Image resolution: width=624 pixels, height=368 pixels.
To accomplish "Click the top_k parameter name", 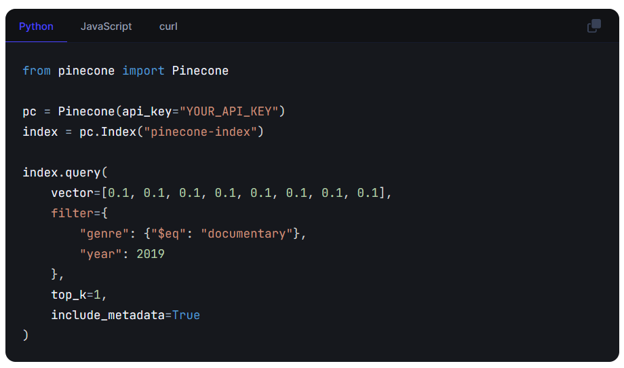I will [69, 295].
